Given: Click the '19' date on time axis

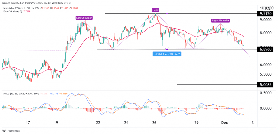Looking at the screenshot, I should click(56, 123).
